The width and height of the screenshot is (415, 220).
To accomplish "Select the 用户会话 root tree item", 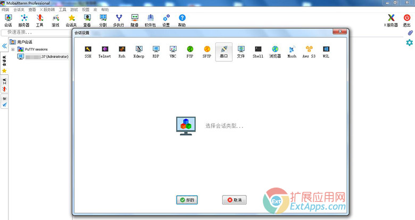I will (21, 42).
